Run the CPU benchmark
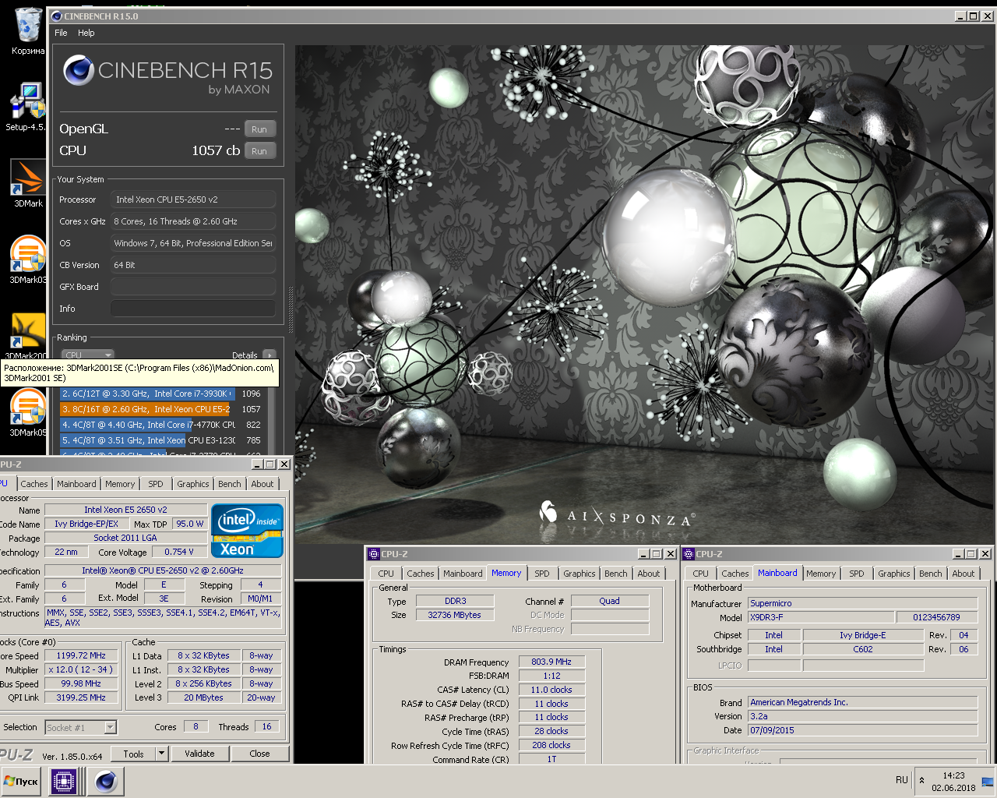Screen dimensions: 997x798 click(259, 151)
